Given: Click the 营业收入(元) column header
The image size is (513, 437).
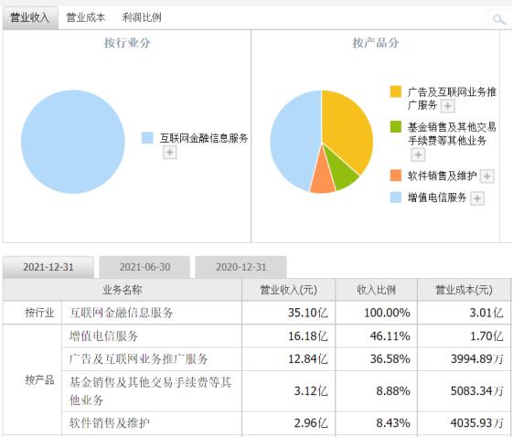Looking at the screenshot, I should tap(289, 290).
